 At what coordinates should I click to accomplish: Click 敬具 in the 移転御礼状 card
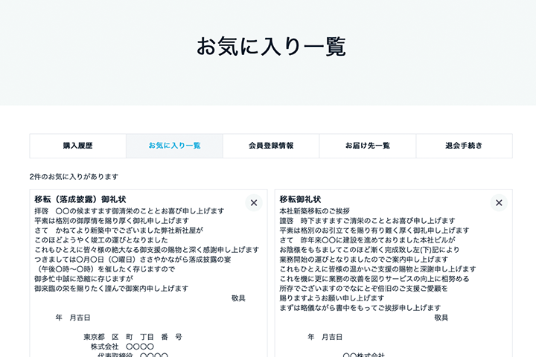point(441,318)
